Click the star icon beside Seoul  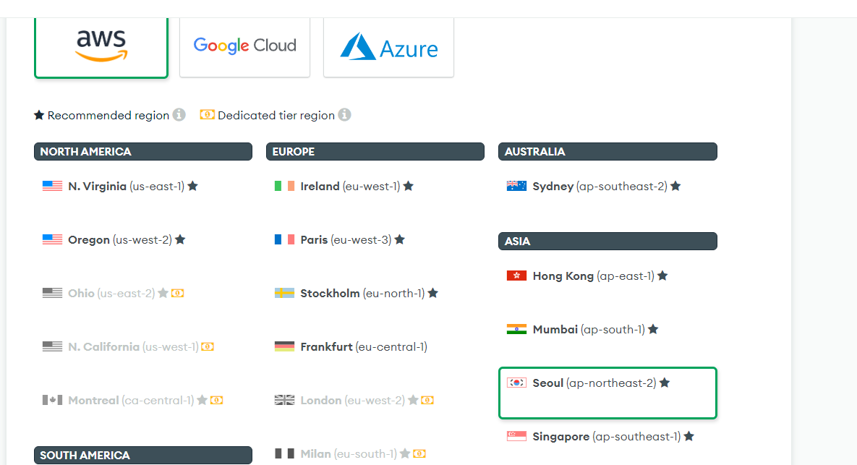[665, 383]
